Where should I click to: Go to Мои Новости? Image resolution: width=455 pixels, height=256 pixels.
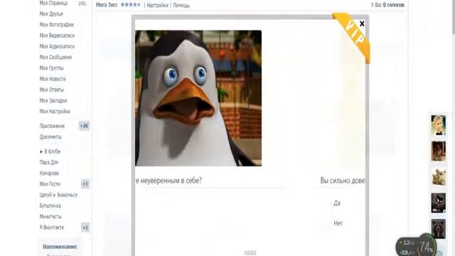[53, 79]
